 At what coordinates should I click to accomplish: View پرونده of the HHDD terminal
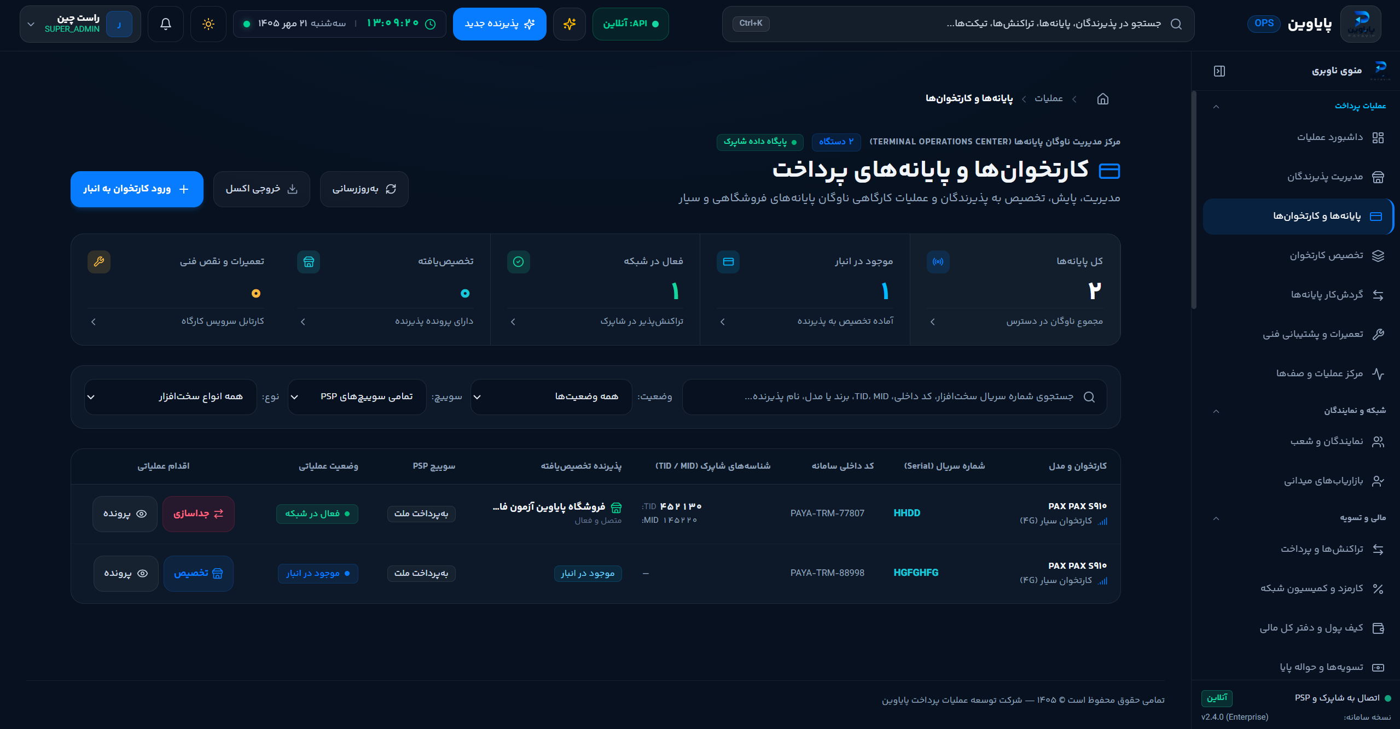(x=125, y=514)
